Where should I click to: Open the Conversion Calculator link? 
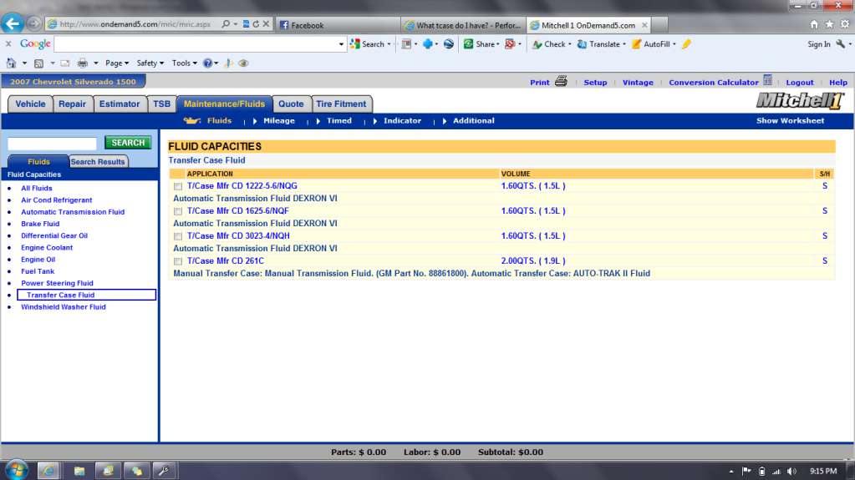(713, 83)
